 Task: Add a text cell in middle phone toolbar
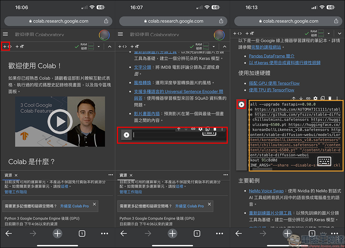pos(135,46)
